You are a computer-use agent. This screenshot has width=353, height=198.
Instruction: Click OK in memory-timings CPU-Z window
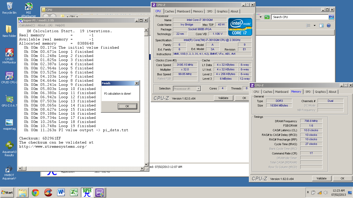click(342, 178)
